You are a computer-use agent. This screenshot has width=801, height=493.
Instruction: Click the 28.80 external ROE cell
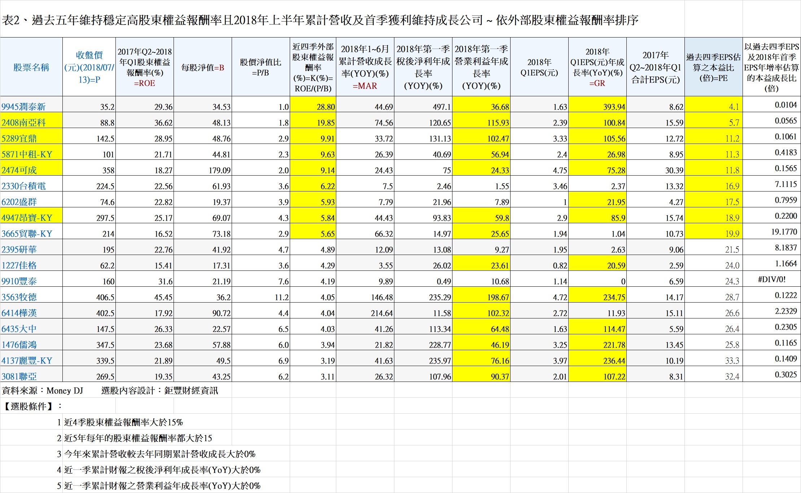point(313,104)
